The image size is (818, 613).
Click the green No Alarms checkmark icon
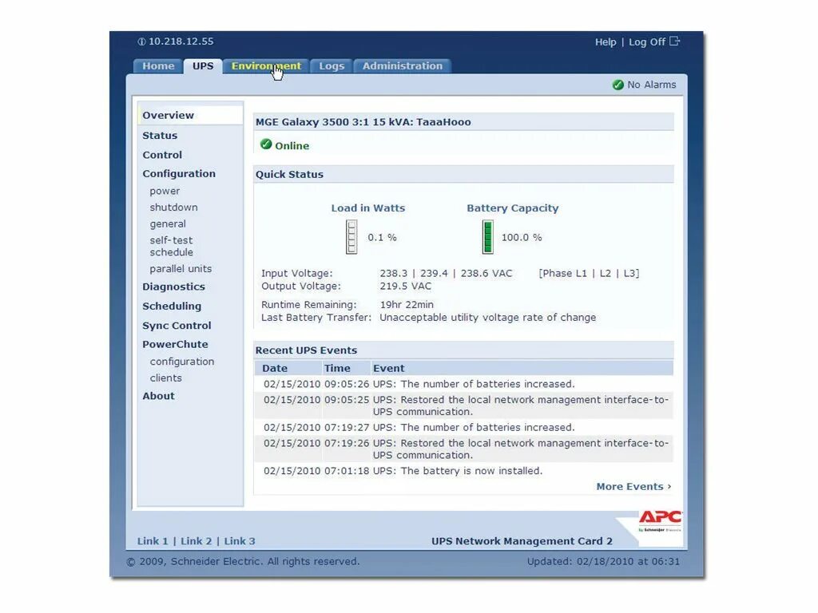[617, 85]
